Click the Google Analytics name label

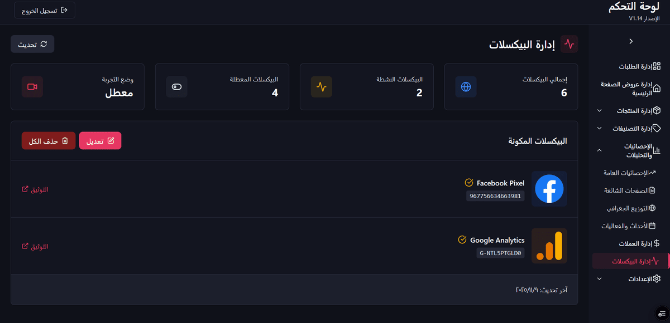[497, 240]
